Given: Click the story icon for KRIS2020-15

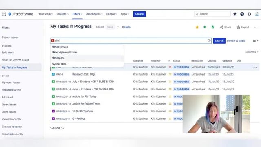Looking at the screenshot, I should [x=53, y=82].
